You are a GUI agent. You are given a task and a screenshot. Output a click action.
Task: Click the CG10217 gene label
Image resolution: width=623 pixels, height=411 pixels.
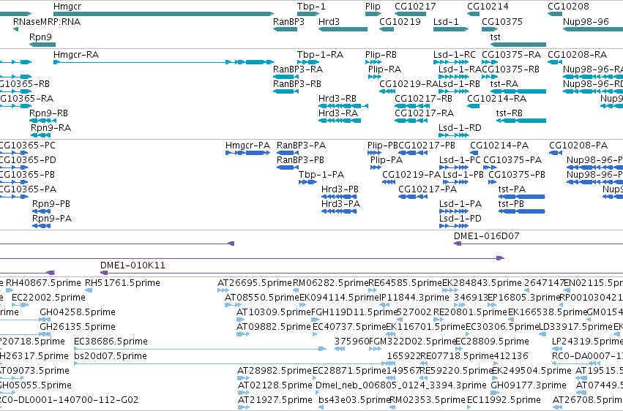415,7
